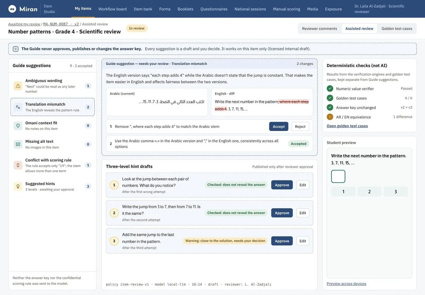The height and width of the screenshot is (295, 425).
Task: Click Numeric value verifier green check icon
Action: click(330, 89)
